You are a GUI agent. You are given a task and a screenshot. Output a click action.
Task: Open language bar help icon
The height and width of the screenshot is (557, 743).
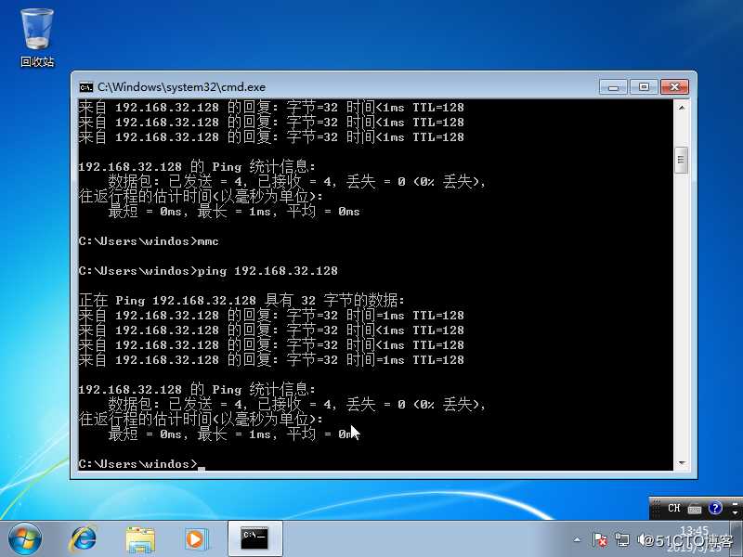coord(715,508)
